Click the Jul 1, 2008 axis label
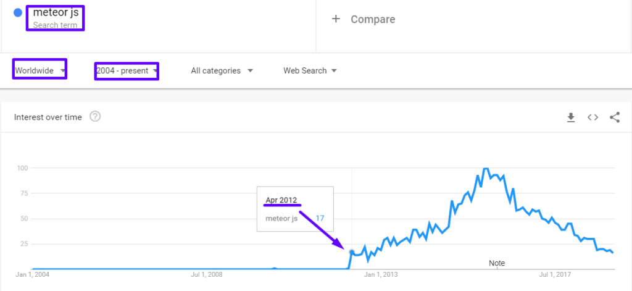632x291 pixels. 207,274
